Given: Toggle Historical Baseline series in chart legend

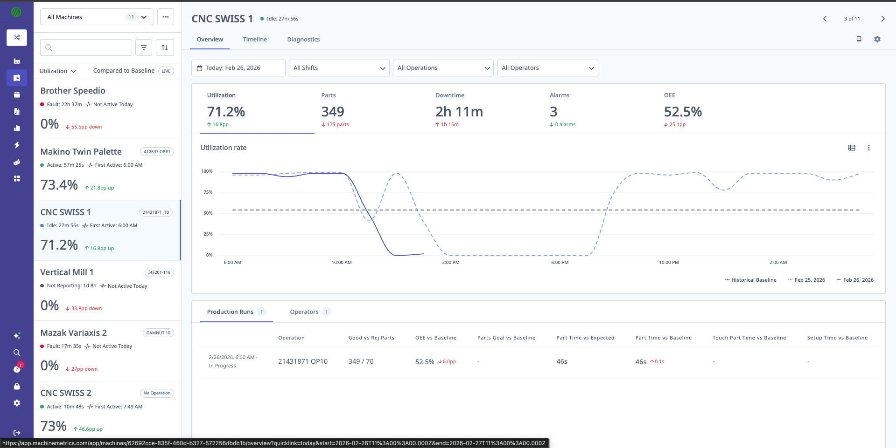Looking at the screenshot, I should click(x=750, y=280).
